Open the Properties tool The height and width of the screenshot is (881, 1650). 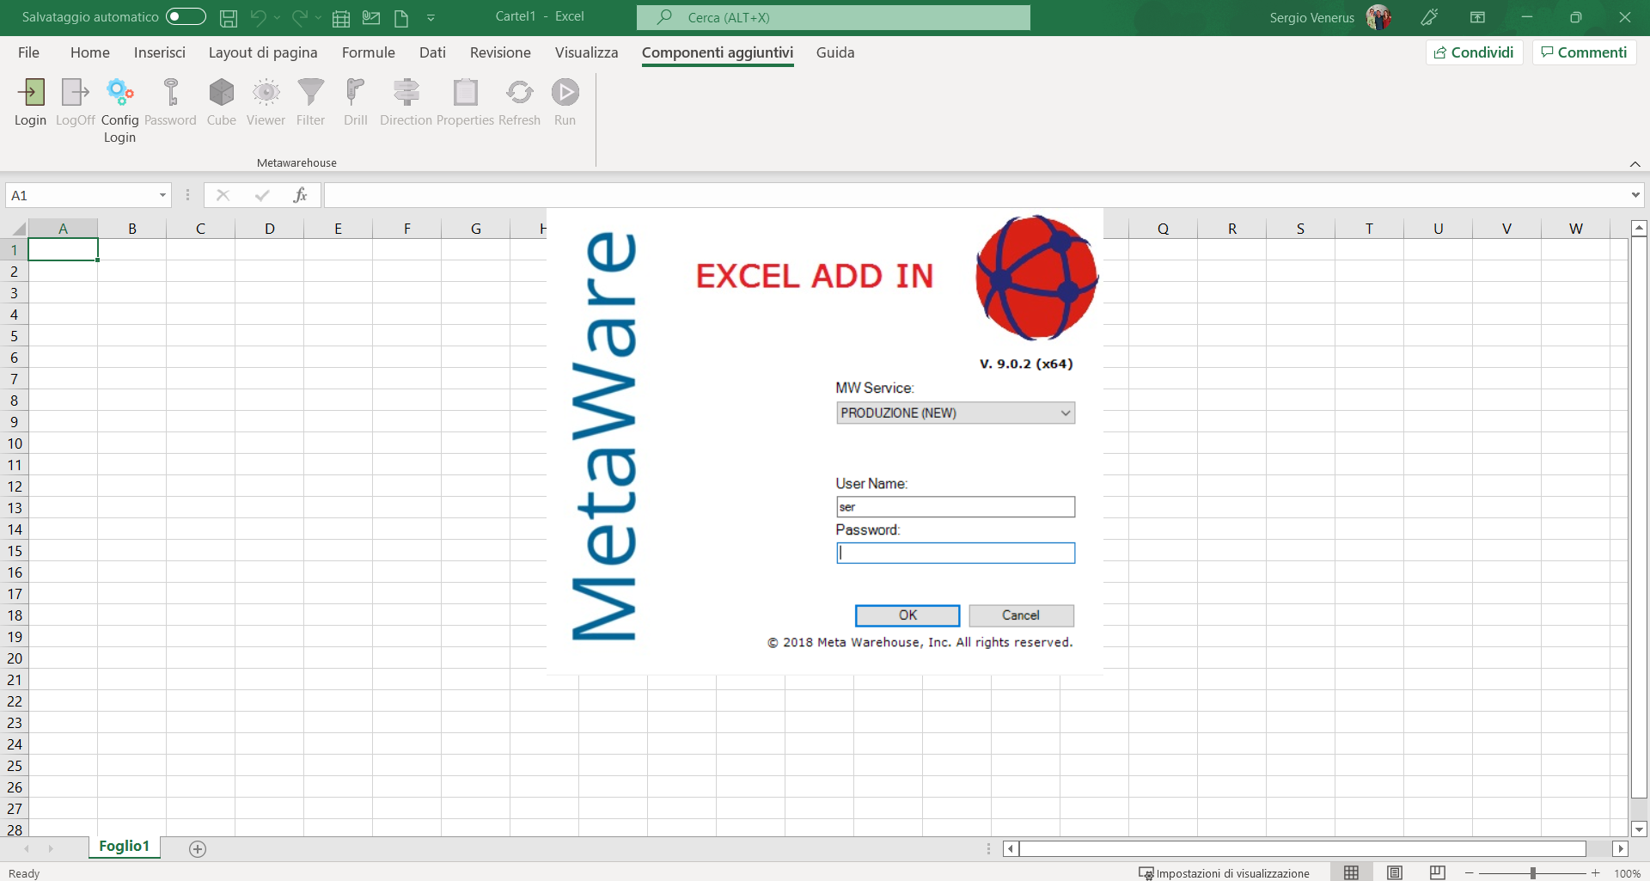coord(465,92)
